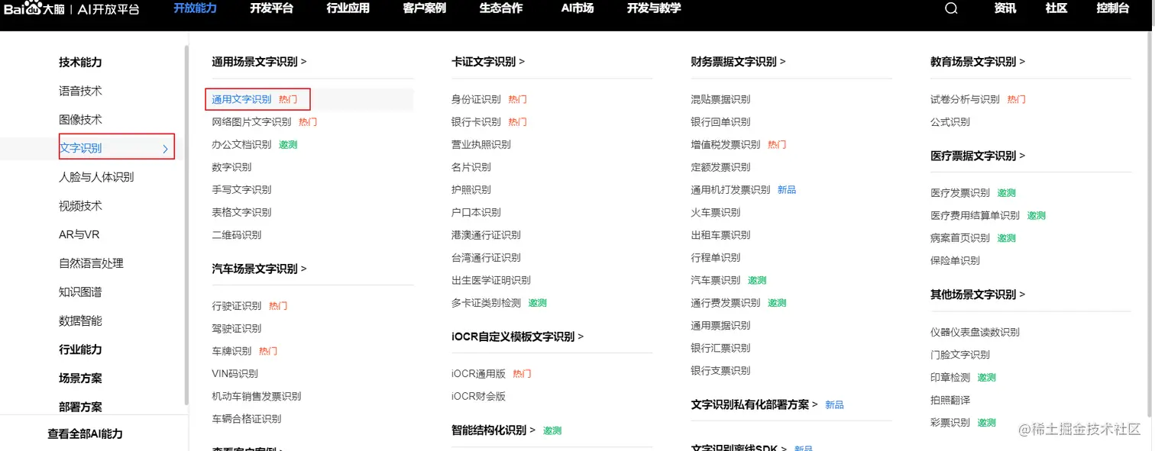Open 文字识别私有化部署方案 heading
The width and height of the screenshot is (1155, 451).
[754, 404]
